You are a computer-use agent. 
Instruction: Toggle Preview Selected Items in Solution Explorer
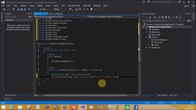coord(180,17)
